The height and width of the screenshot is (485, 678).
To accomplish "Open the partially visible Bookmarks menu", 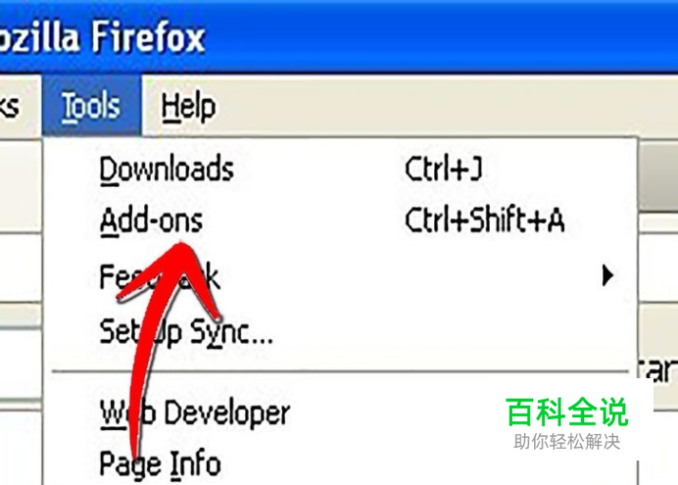I will coord(11,106).
